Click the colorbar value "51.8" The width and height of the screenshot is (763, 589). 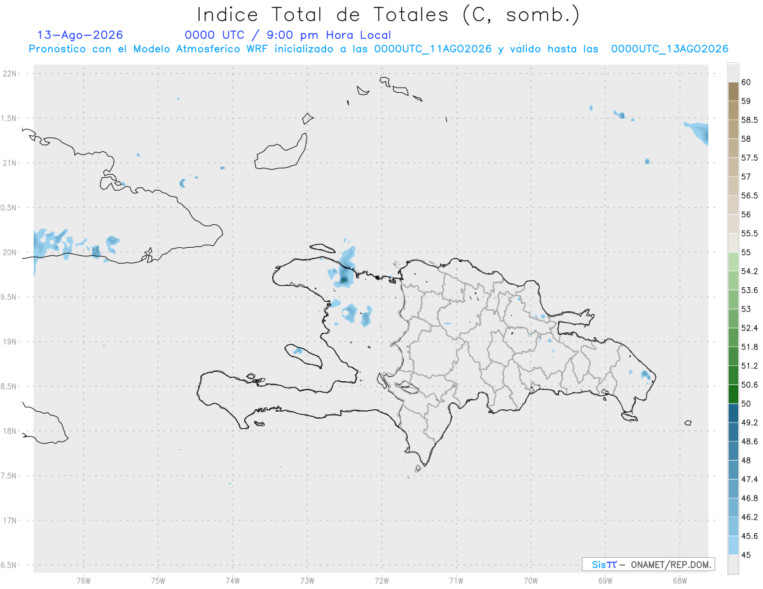click(x=750, y=347)
